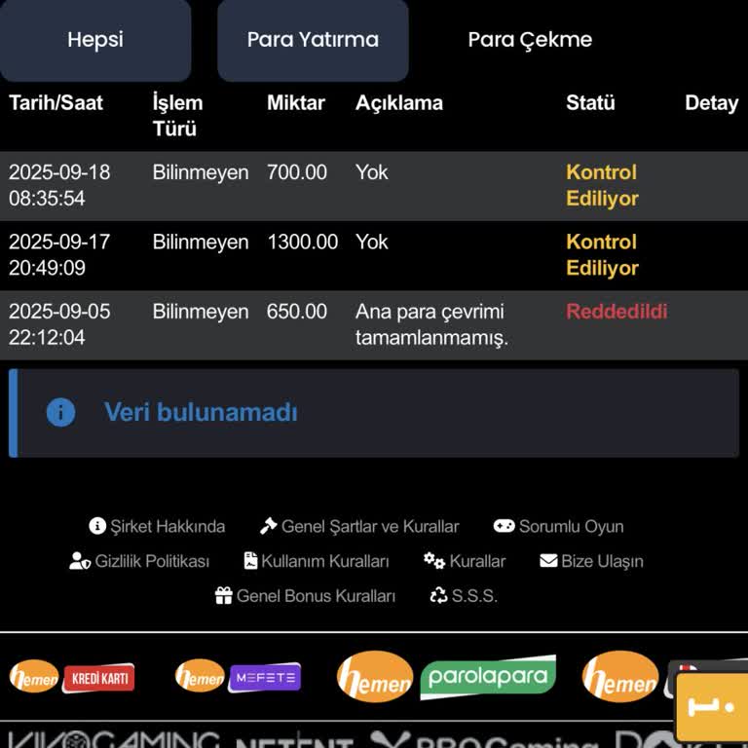Open the Kurallar link
748x748 pixels.
(477, 561)
